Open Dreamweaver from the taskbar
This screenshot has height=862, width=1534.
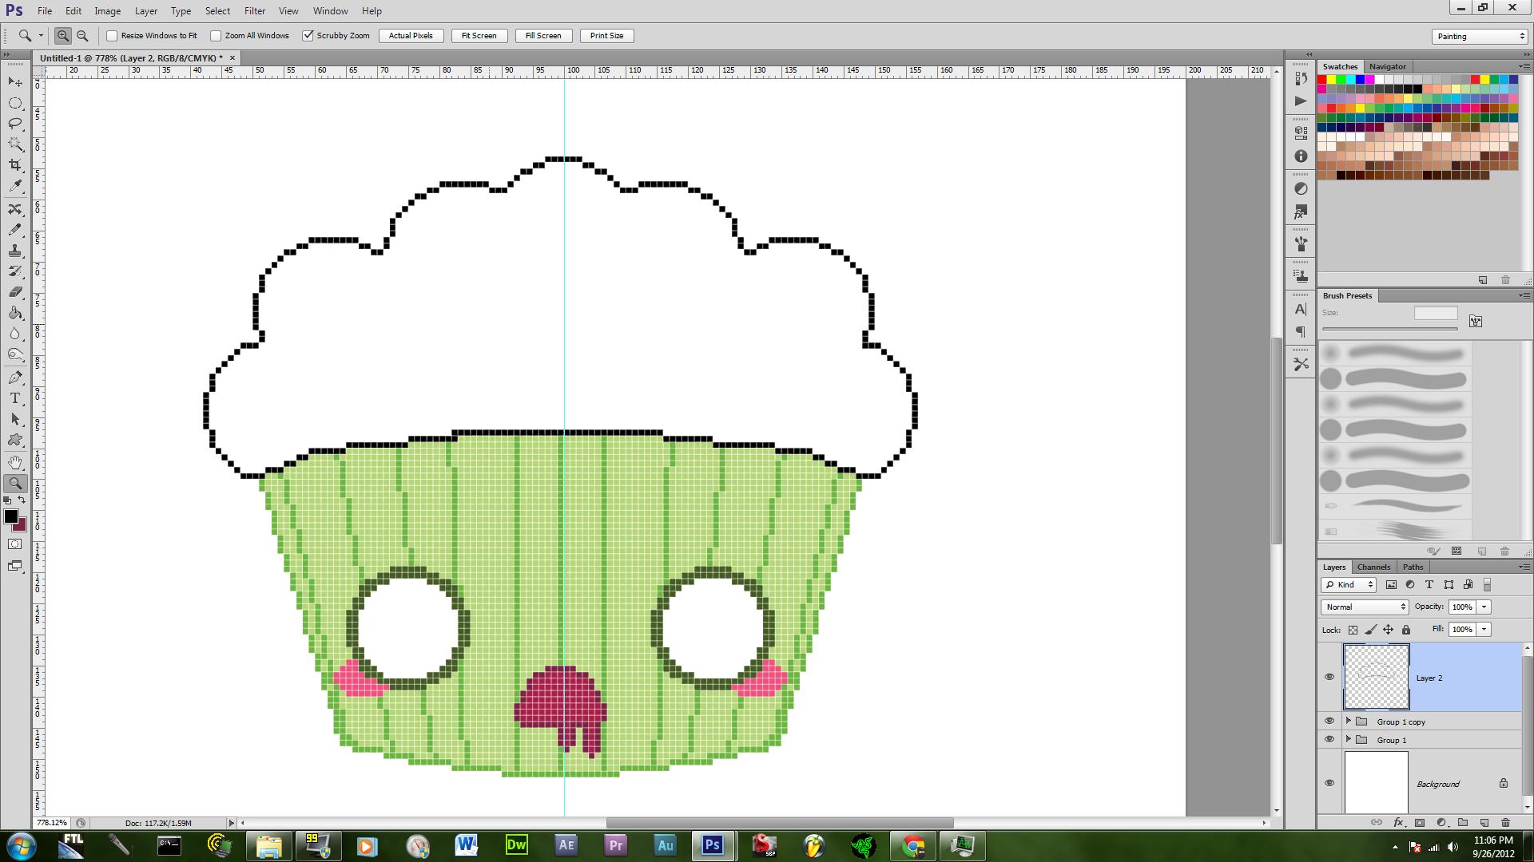pyautogui.click(x=517, y=845)
